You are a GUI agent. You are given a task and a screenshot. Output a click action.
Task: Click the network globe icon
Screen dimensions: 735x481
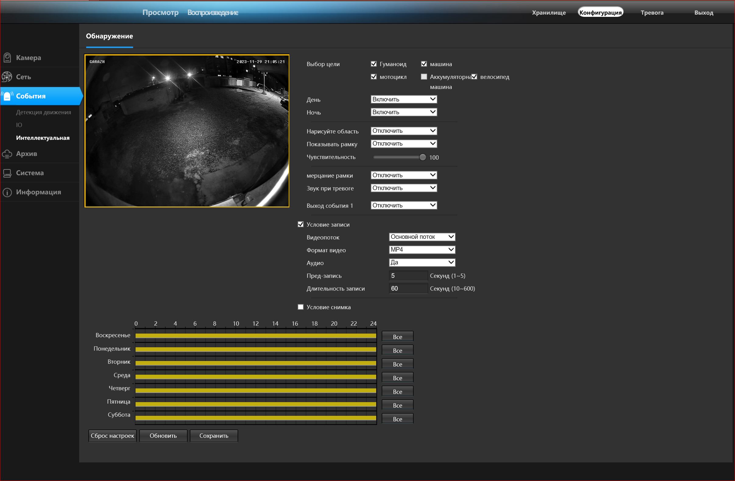click(x=7, y=77)
